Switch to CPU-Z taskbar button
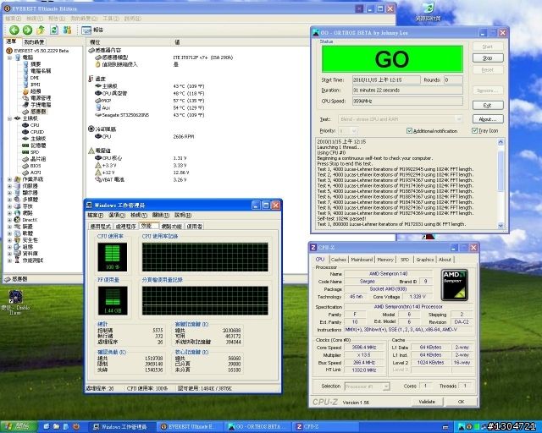Image resolution: width=542 pixels, height=433 pixels. [x=325, y=427]
